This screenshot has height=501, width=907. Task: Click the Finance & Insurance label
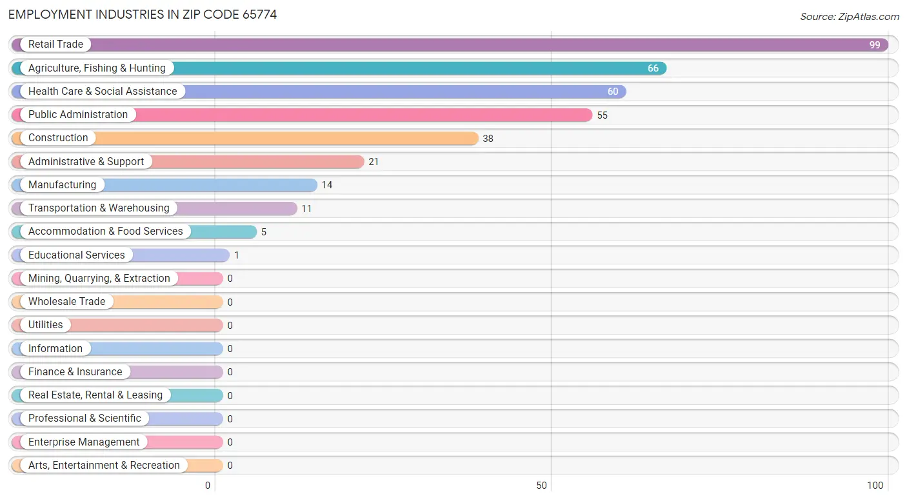click(x=75, y=371)
